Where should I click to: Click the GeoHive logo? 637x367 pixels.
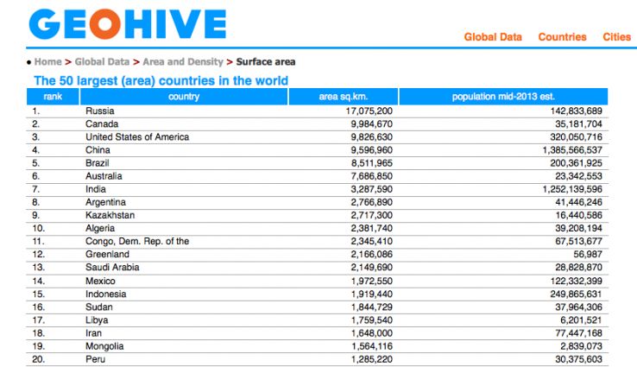point(127,26)
